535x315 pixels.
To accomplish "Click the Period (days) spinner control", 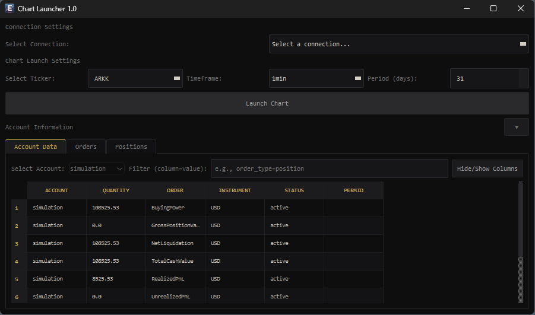I will point(524,78).
